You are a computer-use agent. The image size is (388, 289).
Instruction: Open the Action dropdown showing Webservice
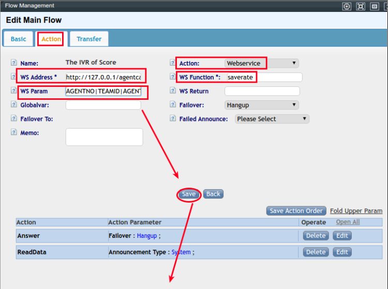[x=261, y=63]
